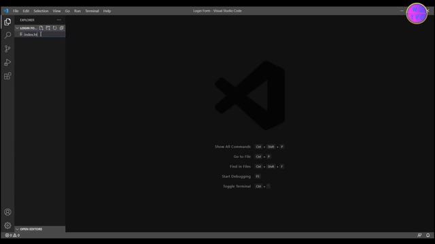Open the Manage gear icon
The height and width of the screenshot is (244, 435).
coord(7,226)
